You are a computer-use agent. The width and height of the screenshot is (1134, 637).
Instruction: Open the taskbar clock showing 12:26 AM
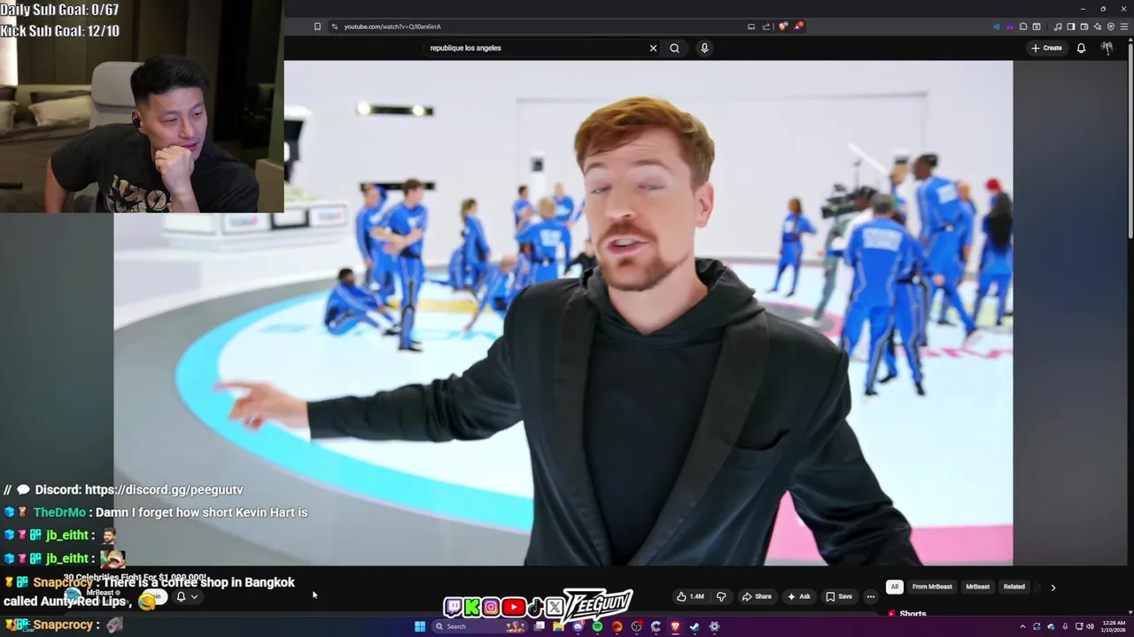pos(1114,626)
